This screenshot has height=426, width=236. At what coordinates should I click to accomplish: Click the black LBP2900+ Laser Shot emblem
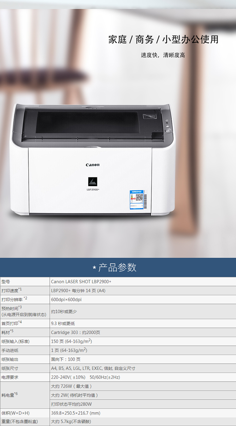click(x=93, y=182)
